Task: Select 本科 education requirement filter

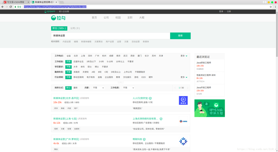Action: click(x=83, y=67)
